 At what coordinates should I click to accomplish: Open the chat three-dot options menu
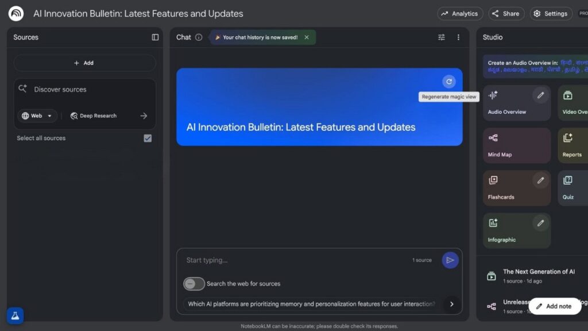tap(458, 37)
